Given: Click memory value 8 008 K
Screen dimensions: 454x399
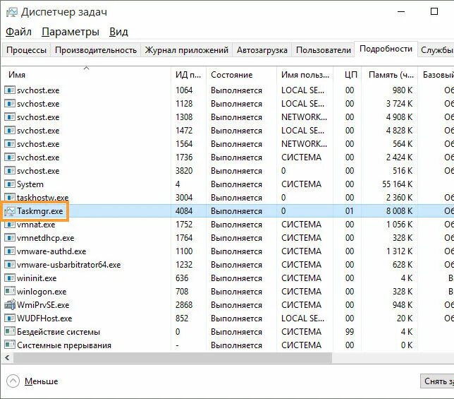Looking at the screenshot, I should [x=399, y=211].
